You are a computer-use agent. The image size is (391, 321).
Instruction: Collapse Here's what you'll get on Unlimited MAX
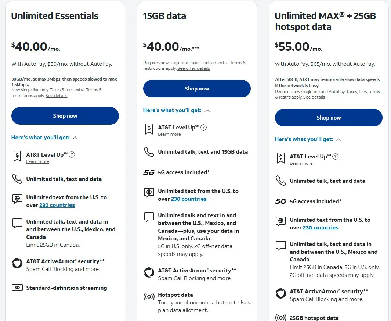(339, 139)
